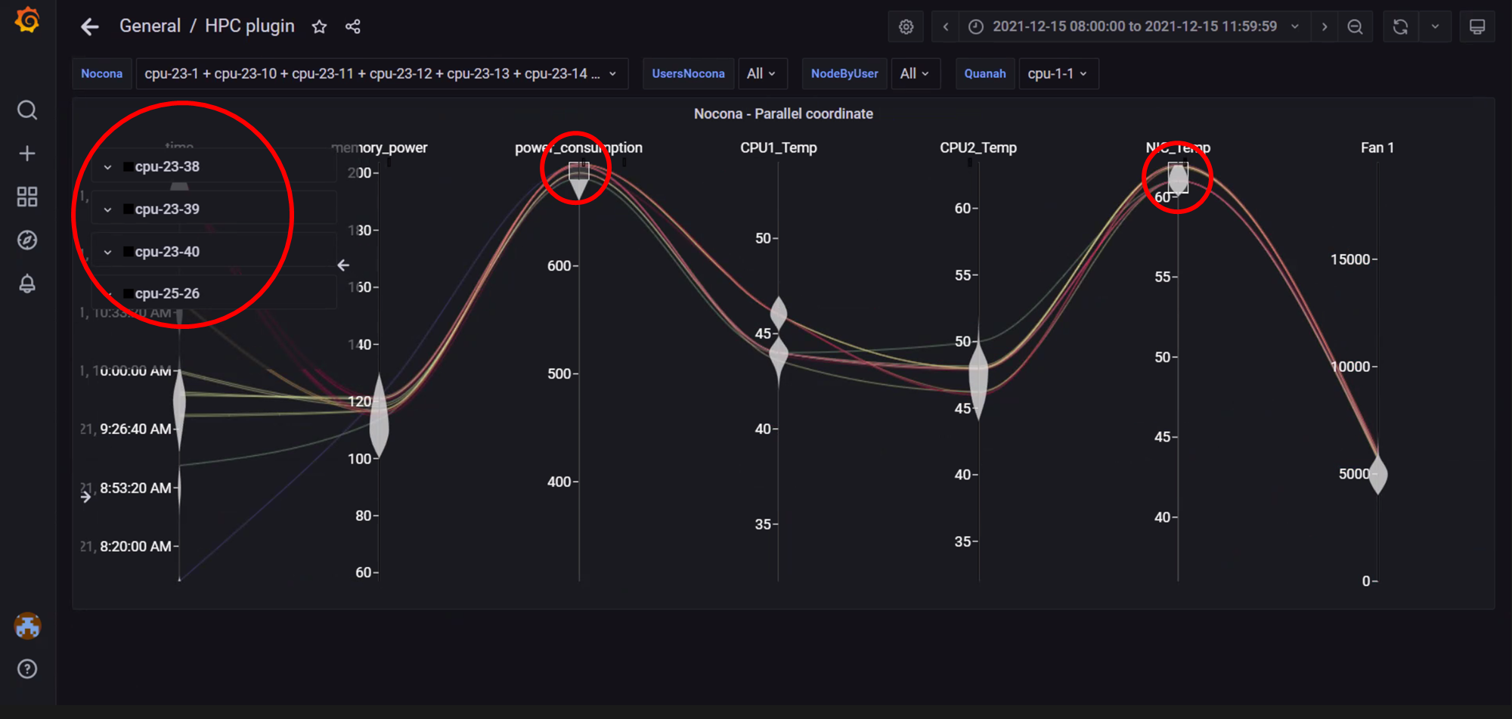Click the memory_power axis label
Image resolution: width=1512 pixels, height=719 pixels.
[x=380, y=148]
